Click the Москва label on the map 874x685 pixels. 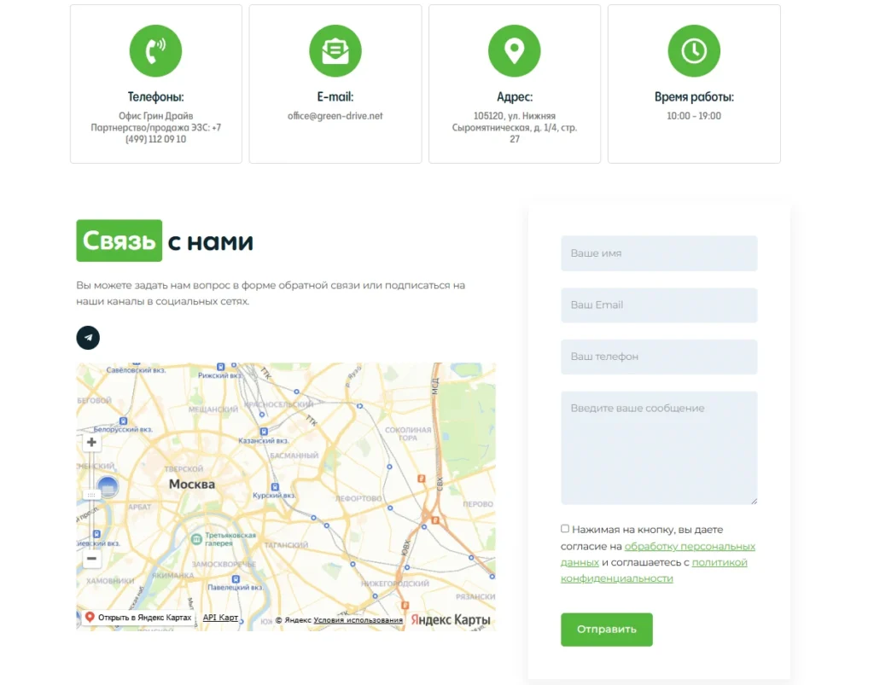(192, 484)
